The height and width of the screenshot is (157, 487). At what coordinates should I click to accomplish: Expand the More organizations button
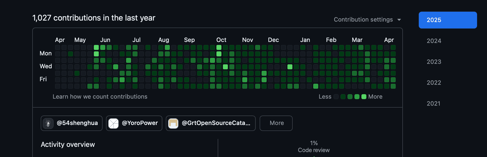pyautogui.click(x=276, y=123)
